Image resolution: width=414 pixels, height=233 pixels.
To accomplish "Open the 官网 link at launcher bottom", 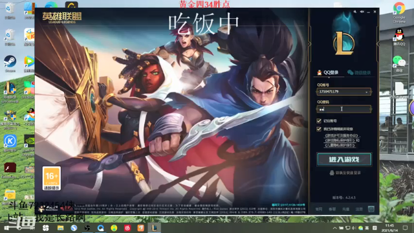I will [319, 209].
